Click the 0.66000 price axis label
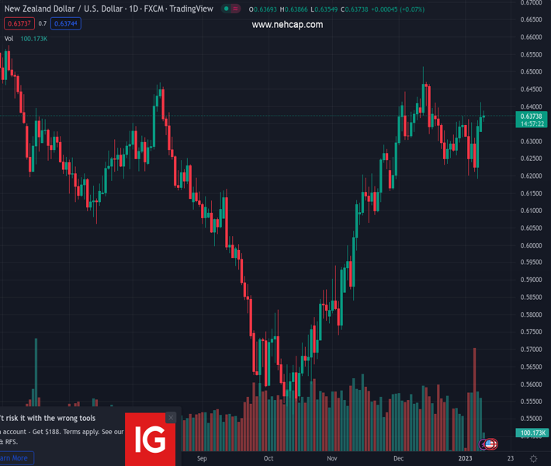The width and height of the screenshot is (551, 466). pos(532,37)
